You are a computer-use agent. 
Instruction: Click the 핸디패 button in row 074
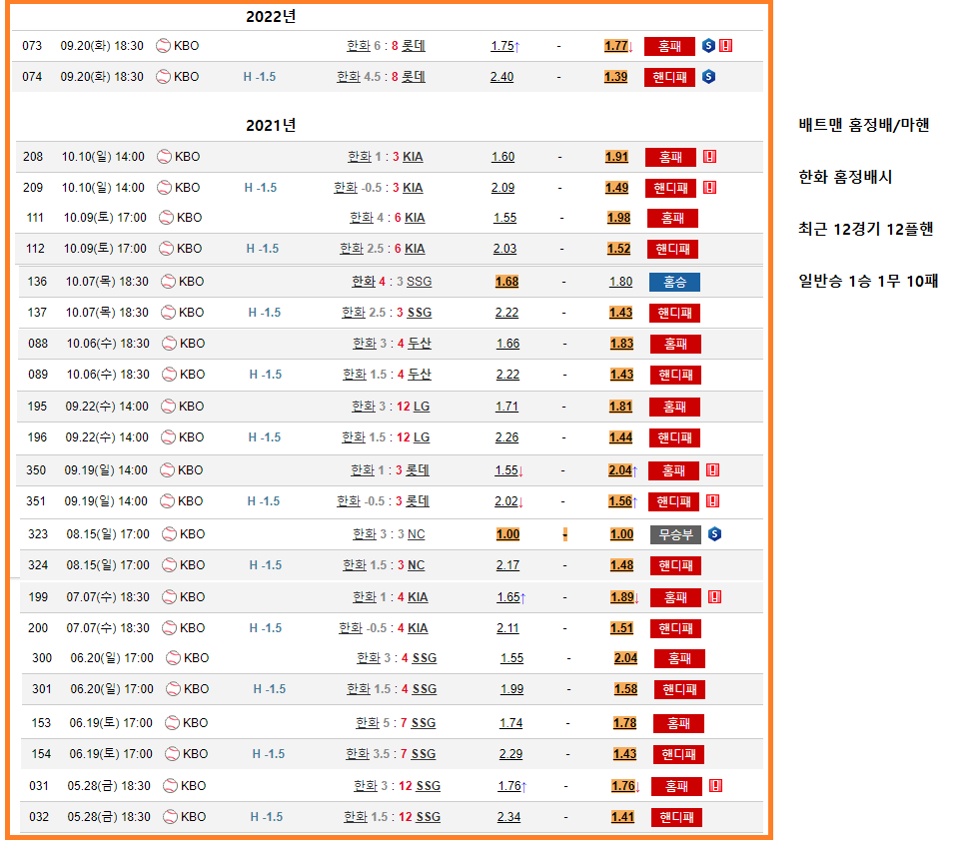(x=669, y=77)
